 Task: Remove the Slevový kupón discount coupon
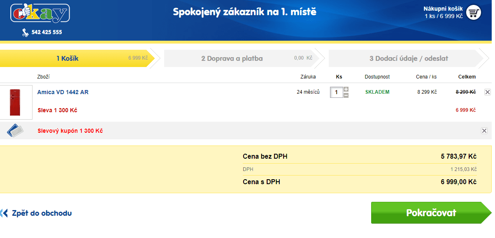(x=484, y=131)
